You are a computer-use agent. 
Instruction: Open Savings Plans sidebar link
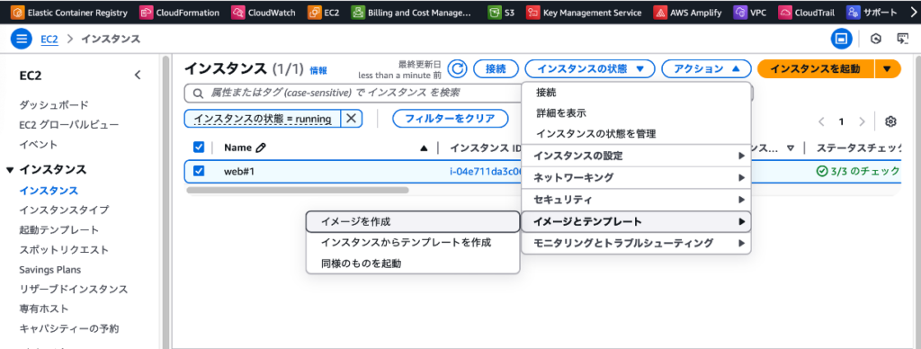coord(50,270)
